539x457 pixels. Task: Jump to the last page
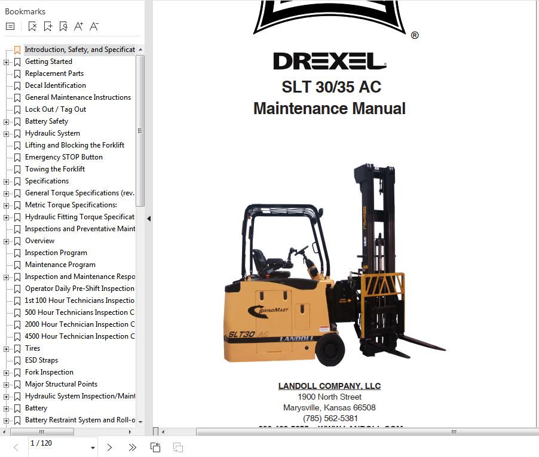coord(132,447)
